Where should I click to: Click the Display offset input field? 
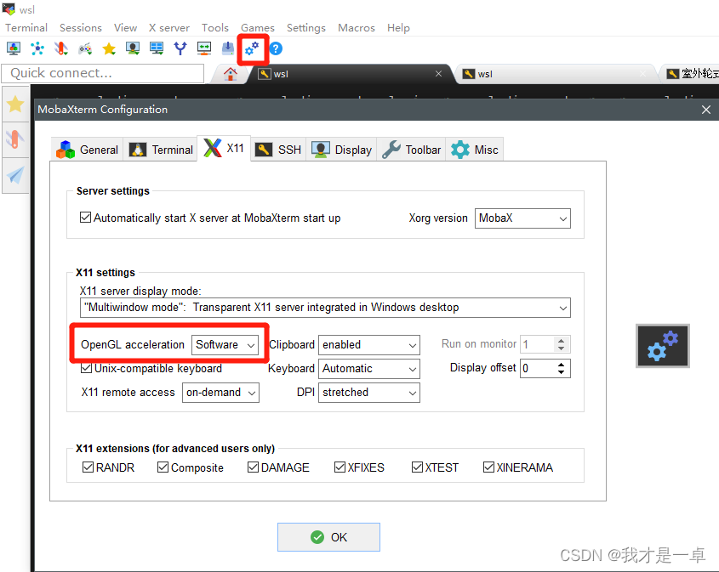(x=538, y=368)
